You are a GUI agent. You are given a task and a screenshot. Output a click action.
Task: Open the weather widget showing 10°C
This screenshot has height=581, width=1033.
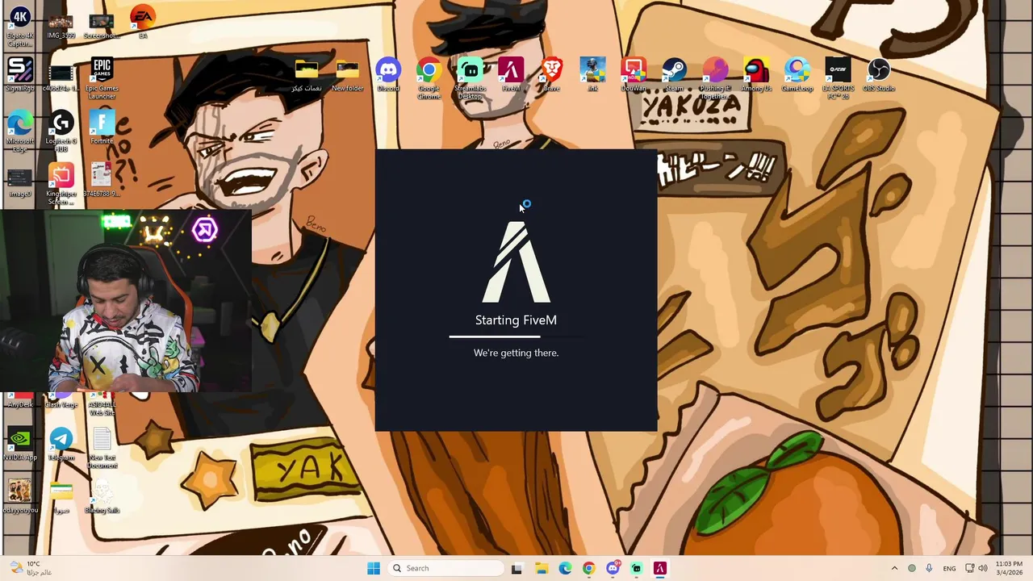31,568
